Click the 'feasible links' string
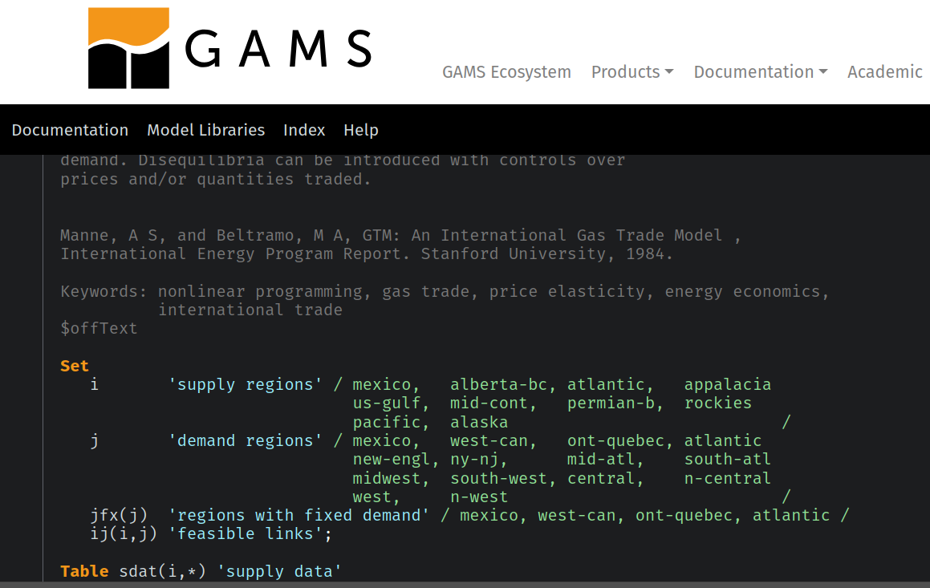This screenshot has height=588, width=930. tap(246, 534)
